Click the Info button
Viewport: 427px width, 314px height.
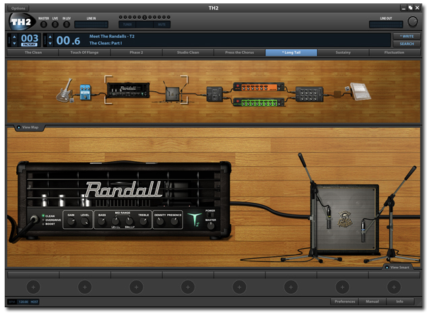[x=400, y=301]
